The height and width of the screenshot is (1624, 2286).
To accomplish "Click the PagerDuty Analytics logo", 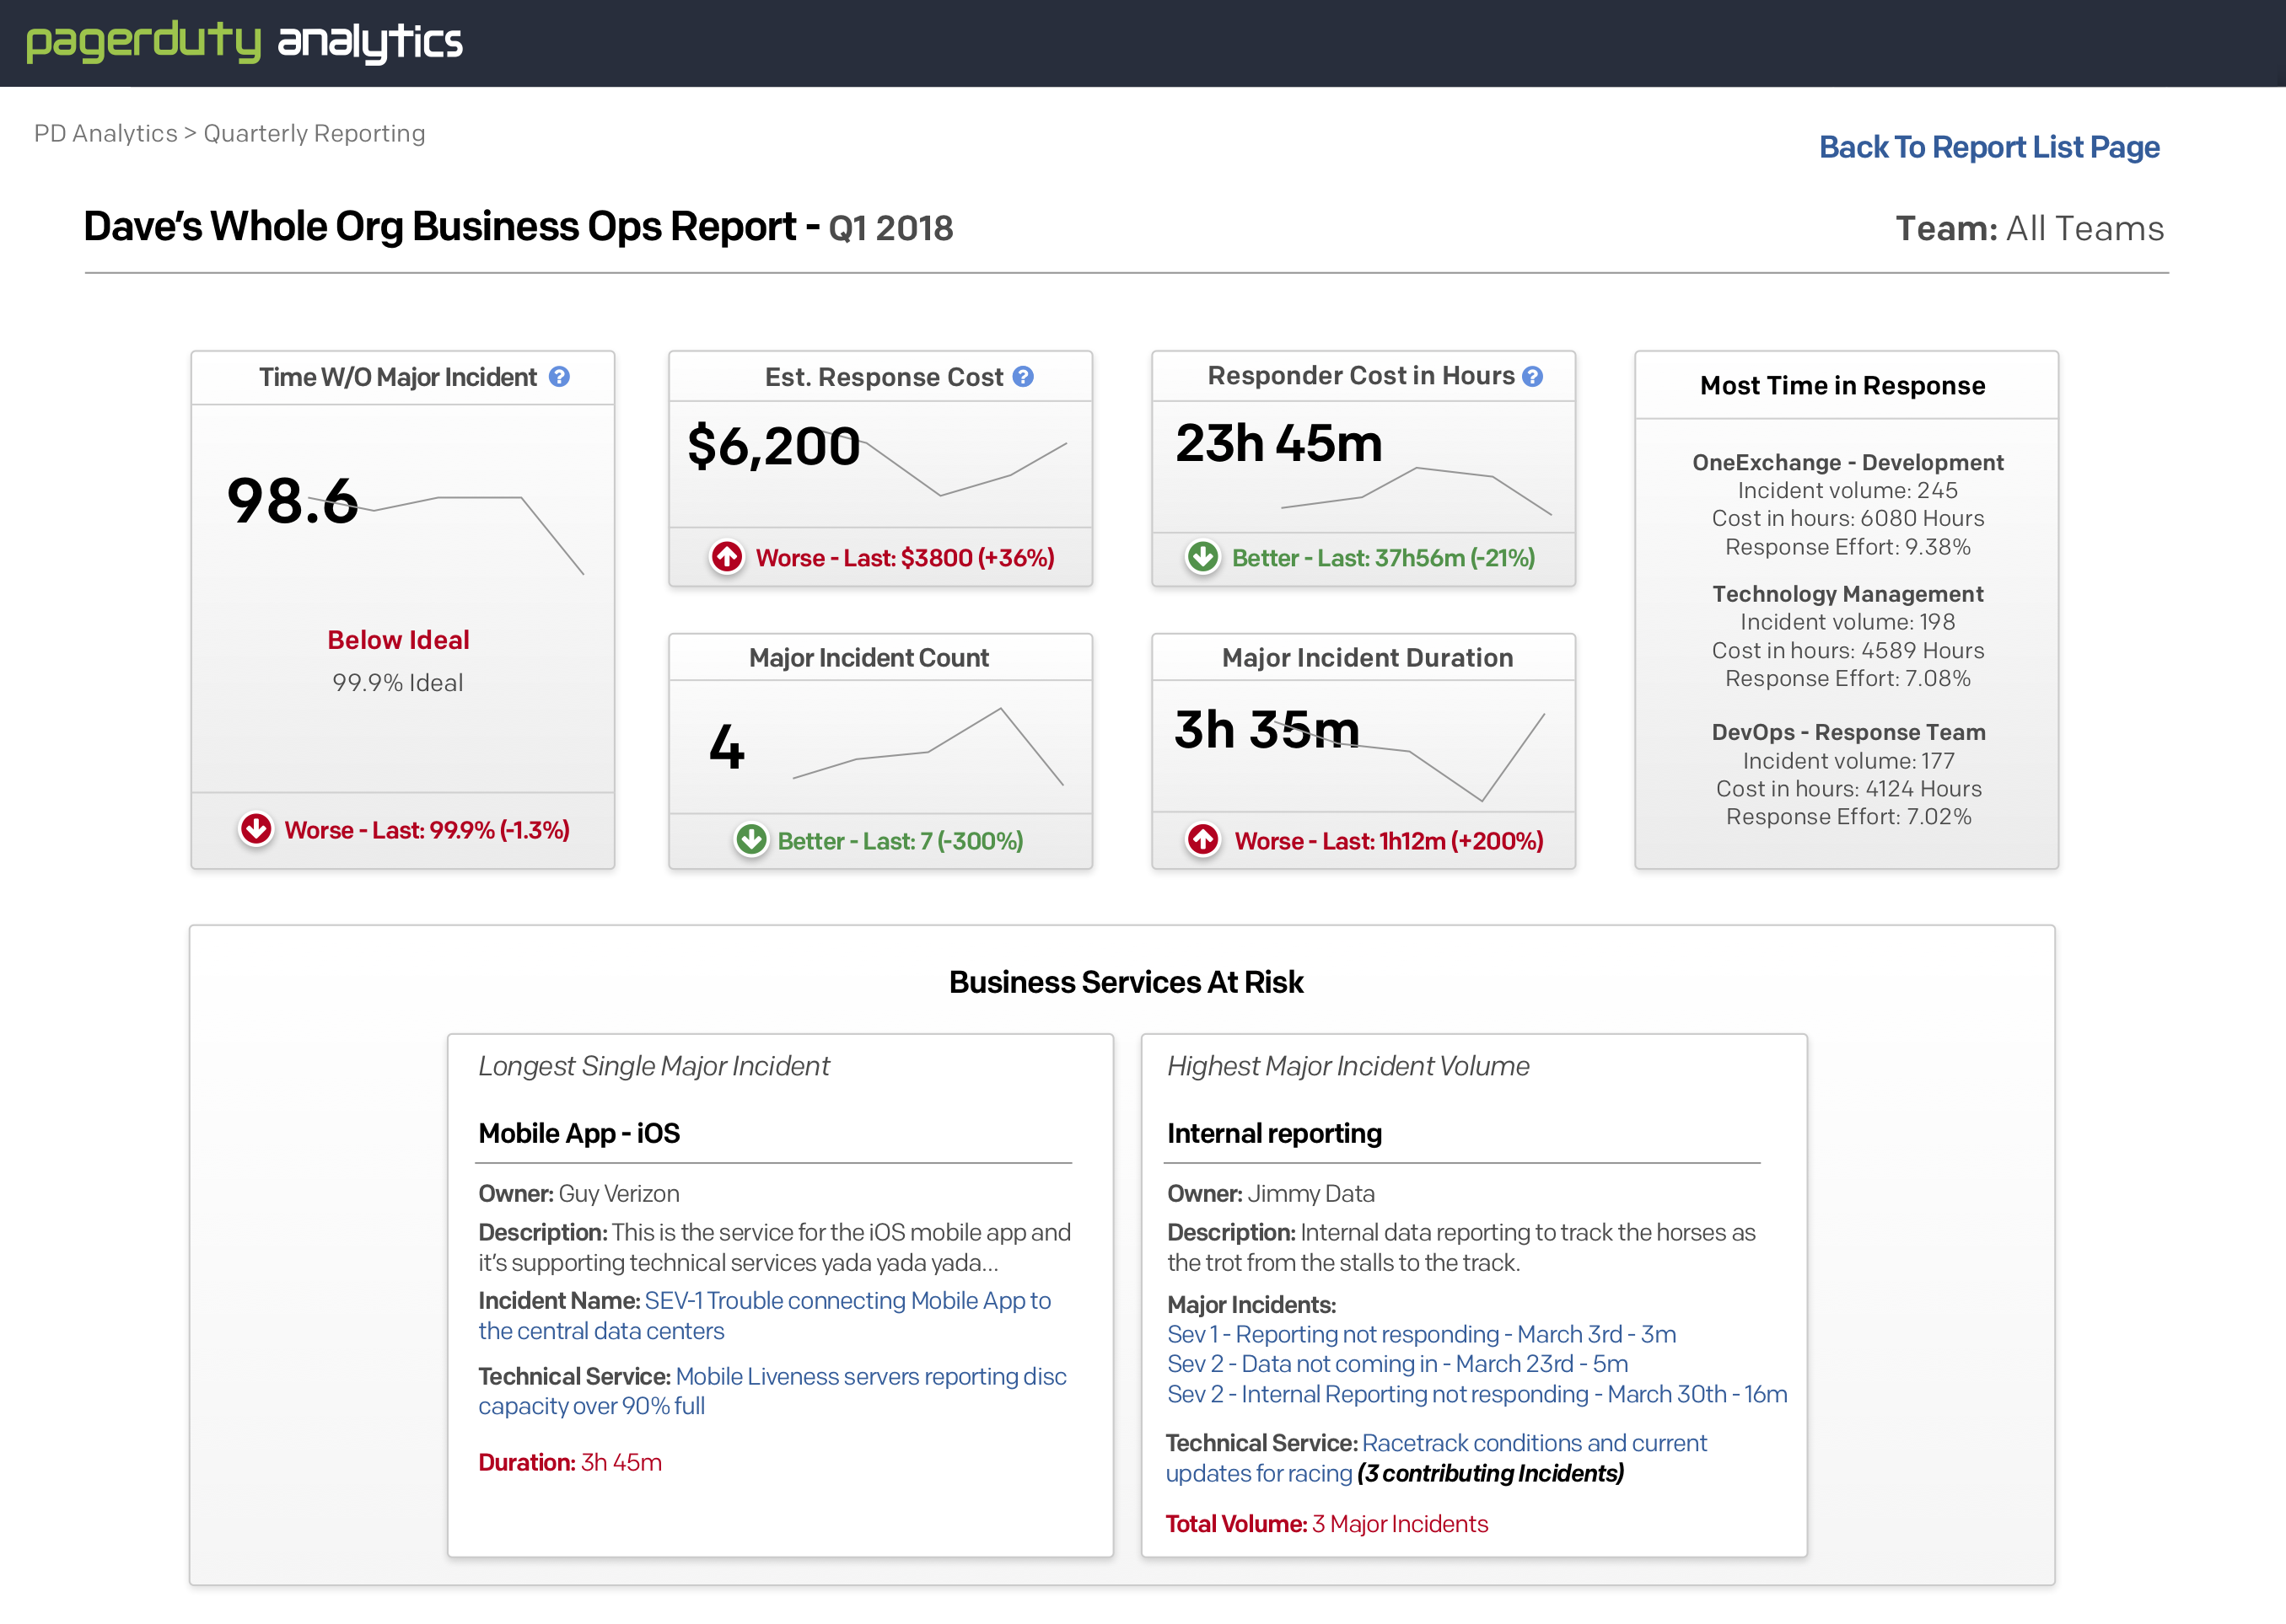I will tap(244, 42).
